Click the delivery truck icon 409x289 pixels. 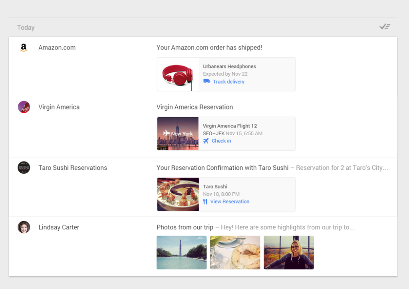[x=206, y=81]
